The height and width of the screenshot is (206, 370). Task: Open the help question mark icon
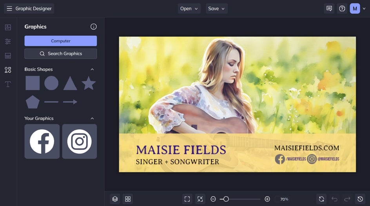click(x=342, y=9)
